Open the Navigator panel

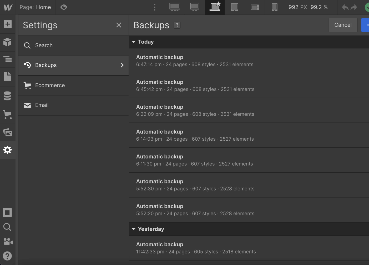(8, 59)
